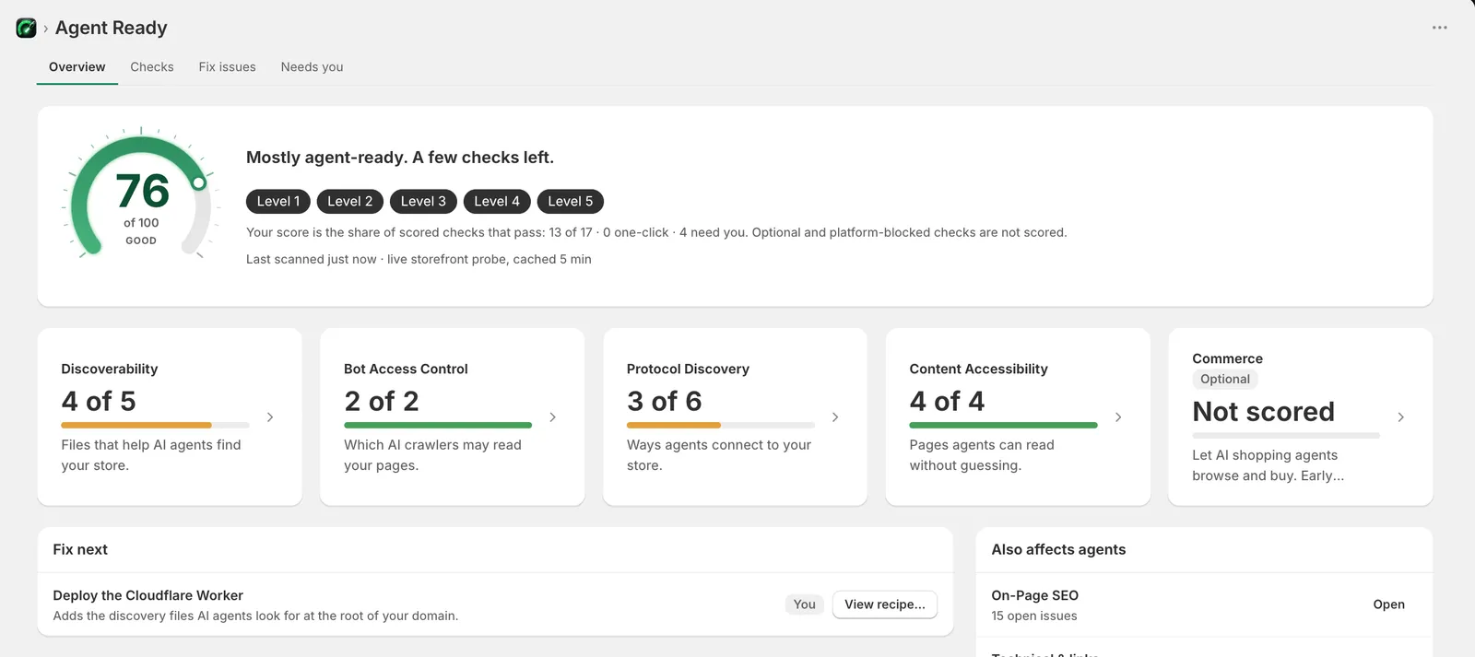Switch to the Checks tab
Viewport: 1475px width, 657px height.
click(152, 67)
